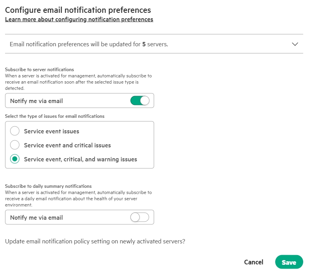
Task: Click the '5 servers' update summary row text
Action: [89, 44]
